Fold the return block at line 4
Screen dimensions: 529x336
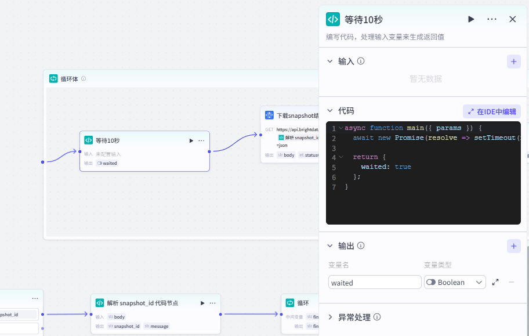[341, 157]
